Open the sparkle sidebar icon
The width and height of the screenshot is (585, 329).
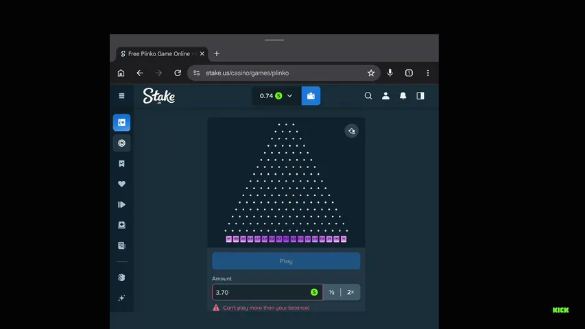[x=121, y=297]
